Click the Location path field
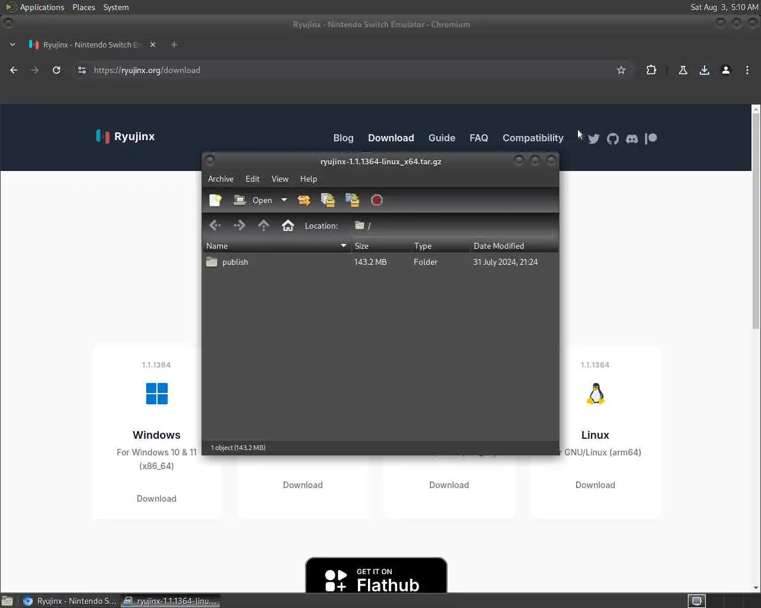The width and height of the screenshot is (761, 608). coord(452,226)
